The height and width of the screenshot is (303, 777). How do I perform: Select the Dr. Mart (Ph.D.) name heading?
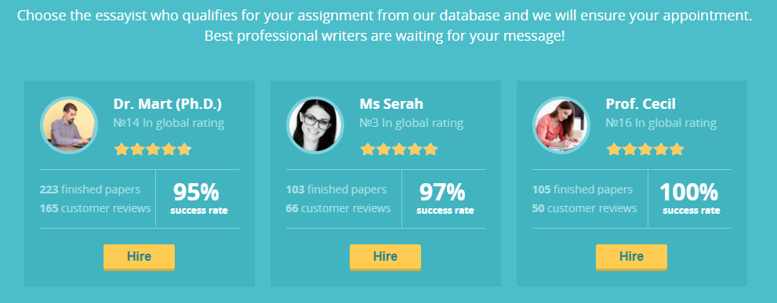pos(168,104)
